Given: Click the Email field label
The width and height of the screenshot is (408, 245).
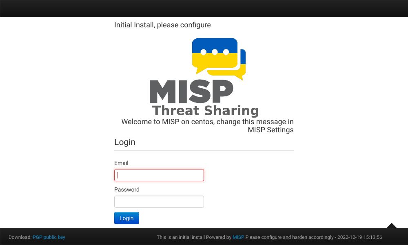Looking at the screenshot, I should [121, 163].
